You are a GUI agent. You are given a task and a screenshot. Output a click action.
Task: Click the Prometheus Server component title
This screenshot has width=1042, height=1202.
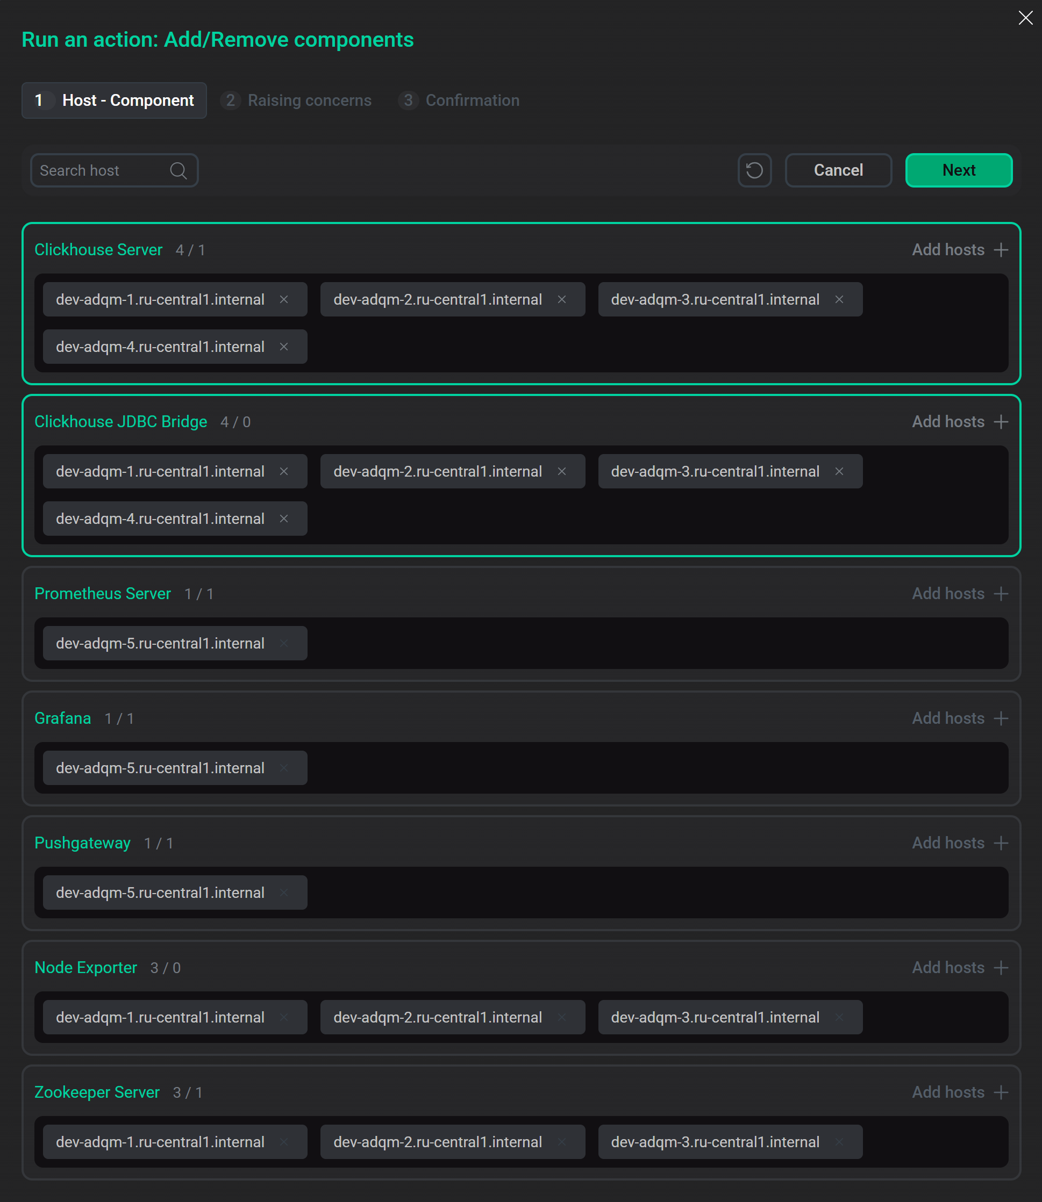pyautogui.click(x=103, y=594)
